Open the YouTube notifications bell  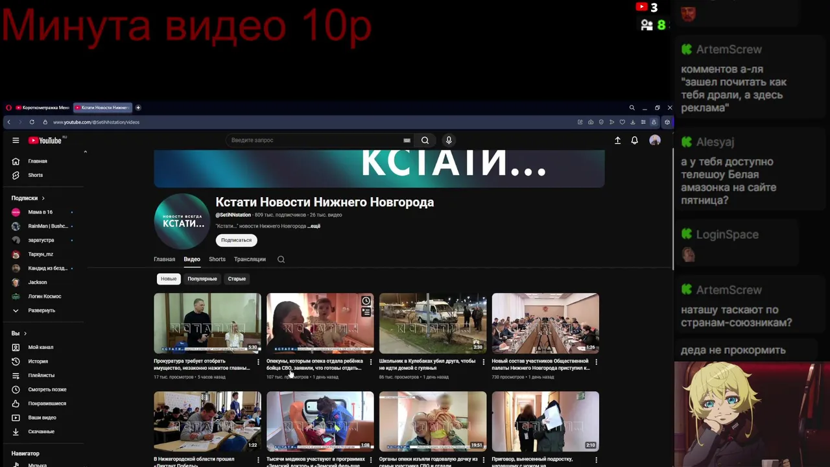point(635,140)
